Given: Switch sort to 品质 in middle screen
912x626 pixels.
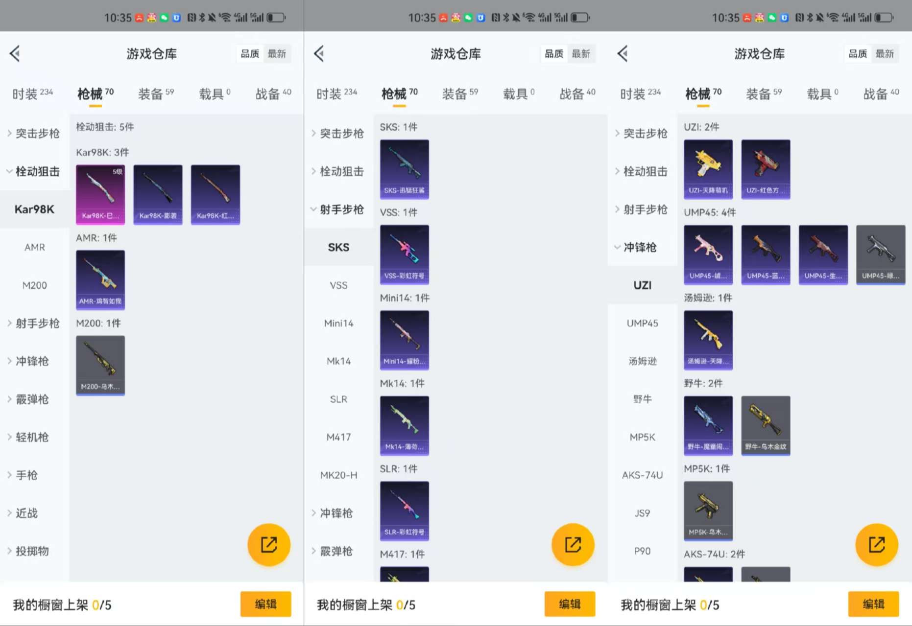Looking at the screenshot, I should click(x=554, y=54).
